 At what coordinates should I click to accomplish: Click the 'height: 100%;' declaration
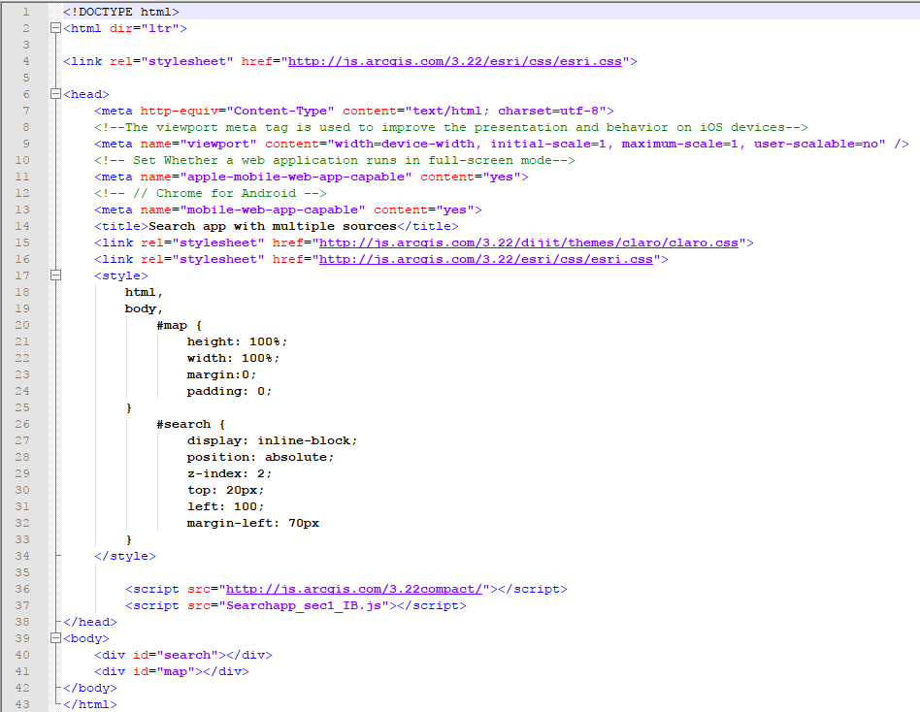click(238, 341)
